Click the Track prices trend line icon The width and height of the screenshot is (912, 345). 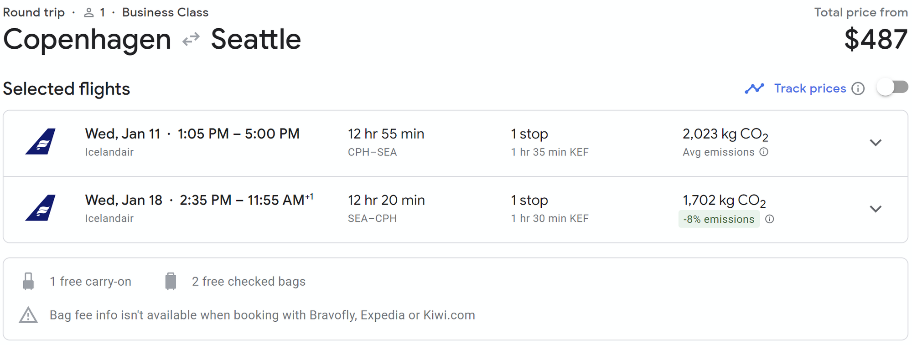tap(755, 88)
